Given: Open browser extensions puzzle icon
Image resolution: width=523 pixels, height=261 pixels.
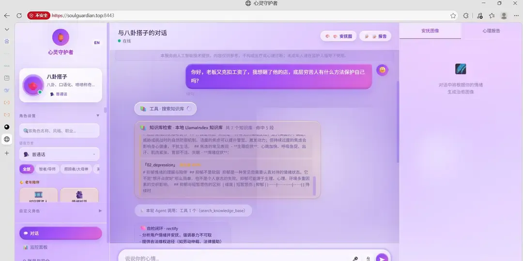Looking at the screenshot, I should [466, 15].
